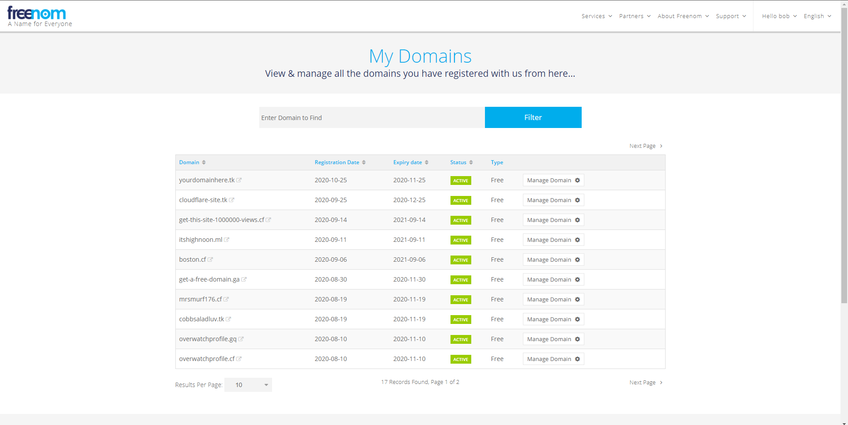Open the Results Per Page dropdown

tap(248, 384)
